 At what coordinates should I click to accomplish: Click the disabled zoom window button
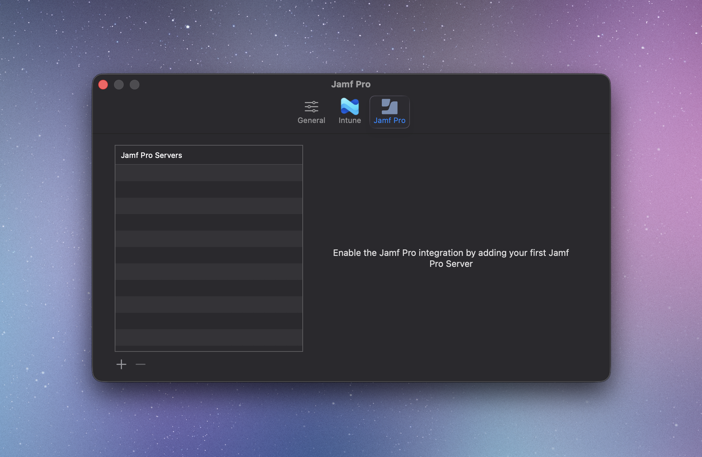[135, 85]
